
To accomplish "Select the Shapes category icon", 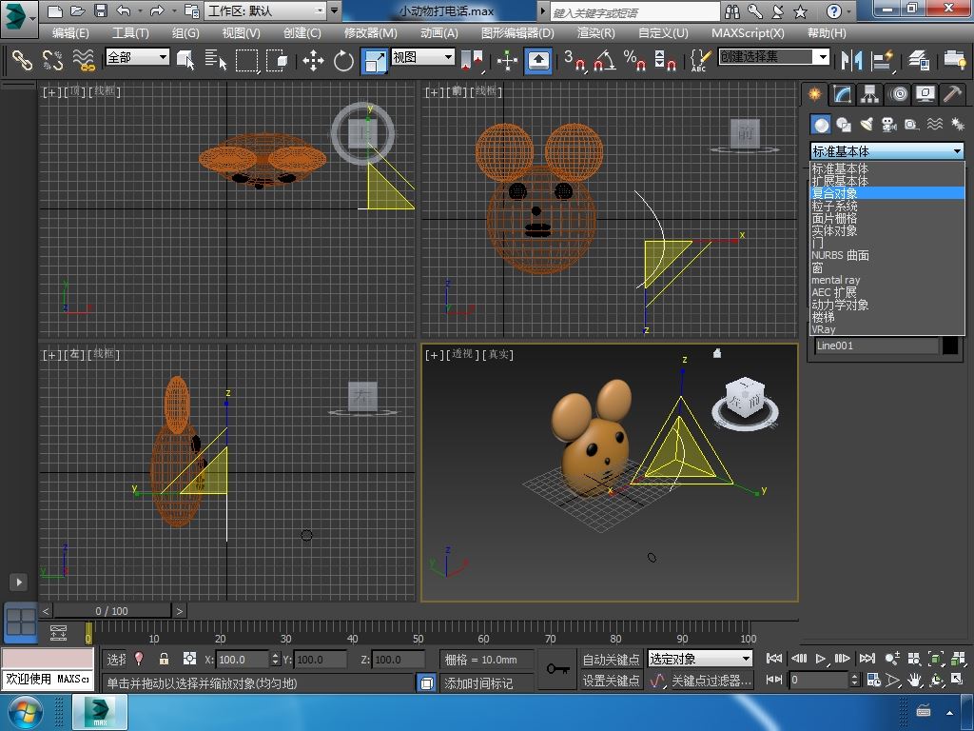I will point(844,125).
